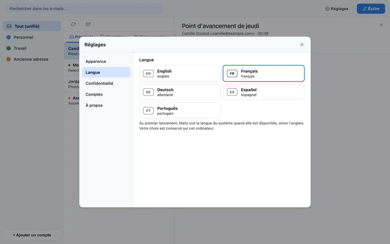390x244 pixels.
Task: Click the DE language badge
Action: pos(148,92)
